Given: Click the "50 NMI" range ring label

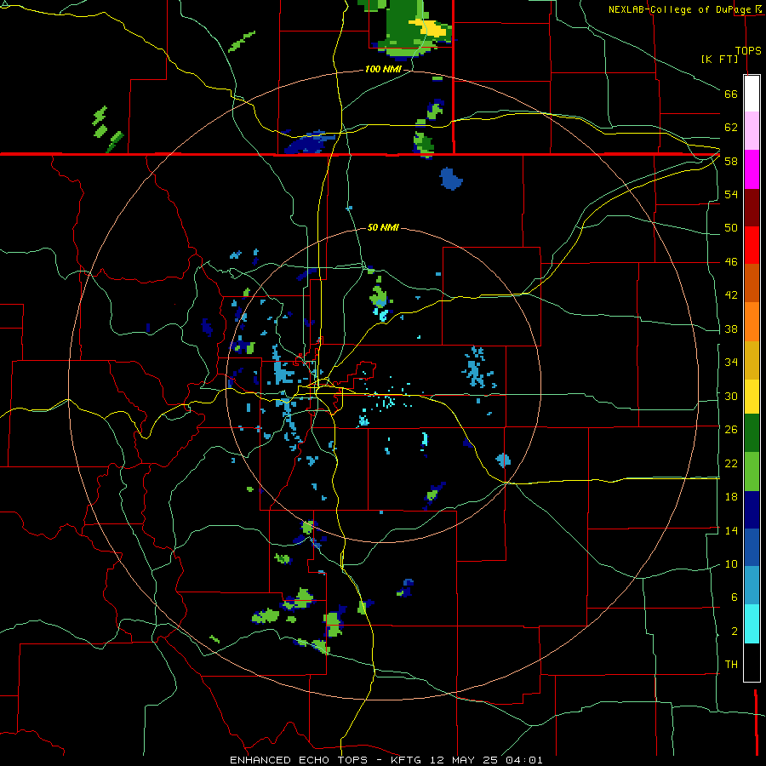Looking at the screenshot, I should click(382, 227).
